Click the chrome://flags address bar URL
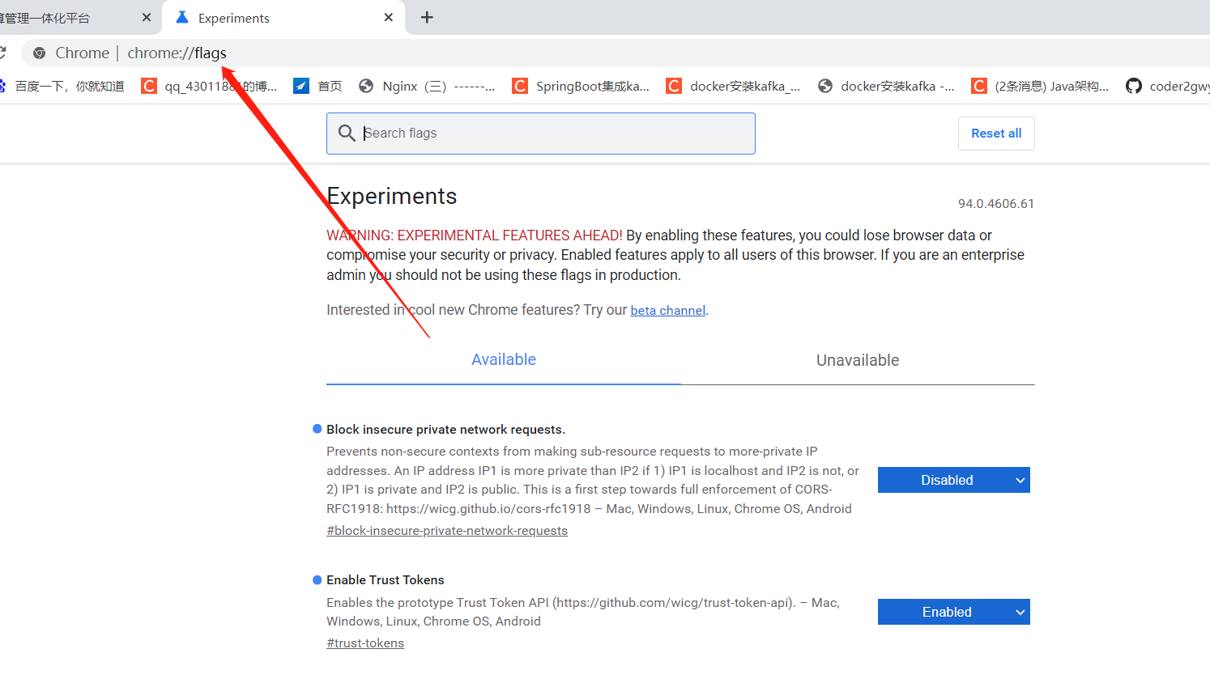This screenshot has width=1210, height=683. click(177, 53)
